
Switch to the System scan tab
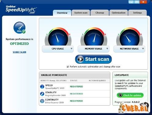(81, 13)
